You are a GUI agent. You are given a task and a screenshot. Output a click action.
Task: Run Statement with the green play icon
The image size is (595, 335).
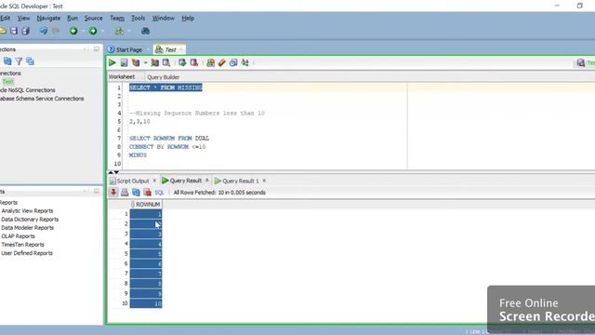coord(112,62)
